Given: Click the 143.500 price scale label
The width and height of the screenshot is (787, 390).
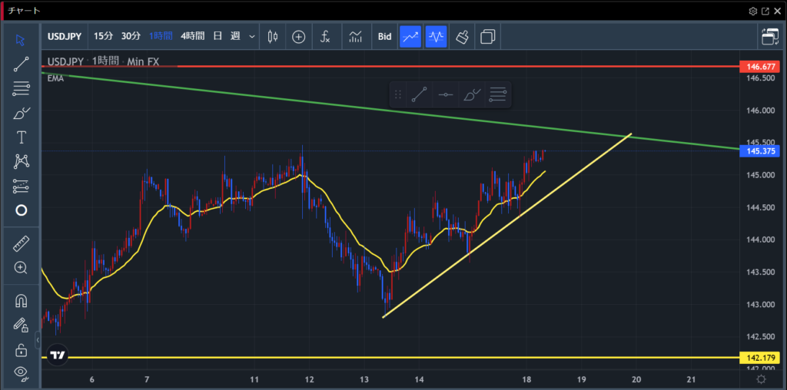Looking at the screenshot, I should 759,273.
